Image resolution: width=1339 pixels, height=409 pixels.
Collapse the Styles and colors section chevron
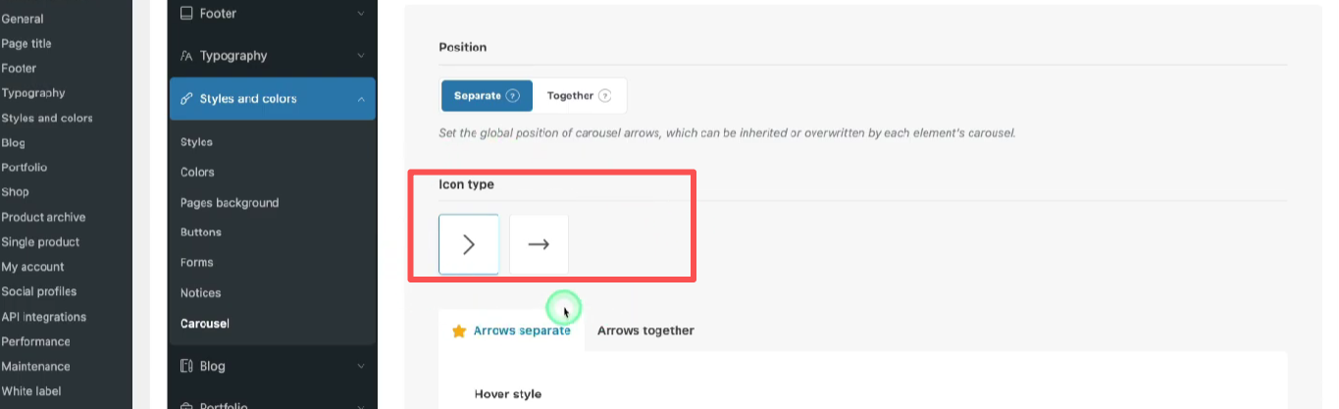click(361, 99)
